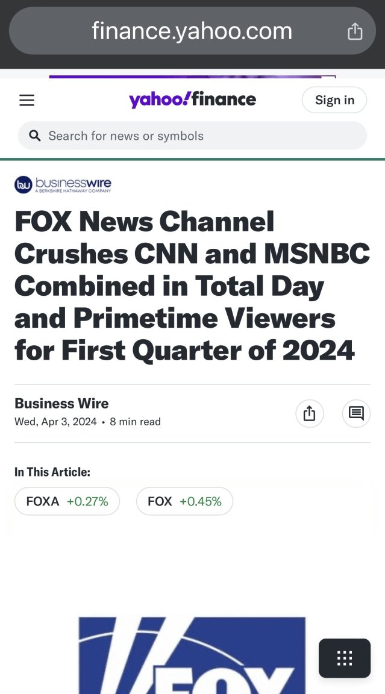
Task: Click the FOX News Channel headline
Action: point(192,286)
